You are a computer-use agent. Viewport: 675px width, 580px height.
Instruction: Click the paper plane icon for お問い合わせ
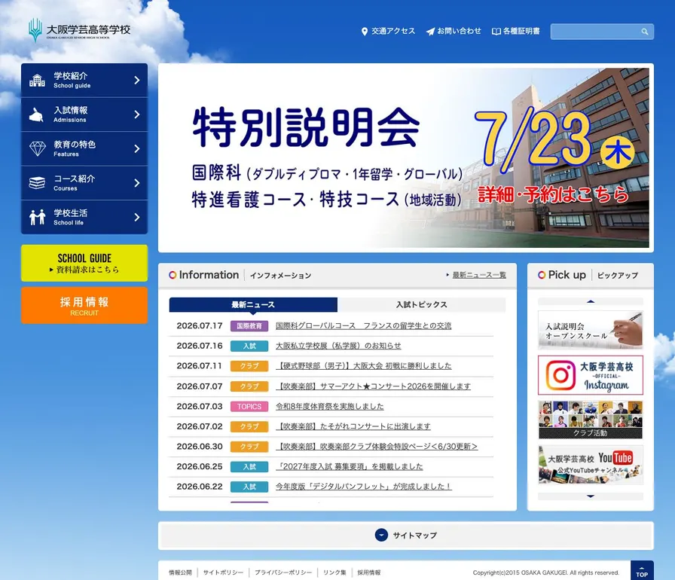pos(430,32)
